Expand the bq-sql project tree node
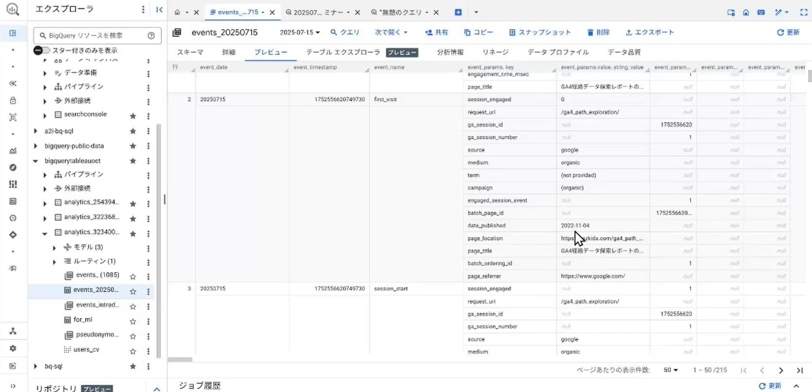Screen dimensions: 812x392 pyautogui.click(x=35, y=366)
